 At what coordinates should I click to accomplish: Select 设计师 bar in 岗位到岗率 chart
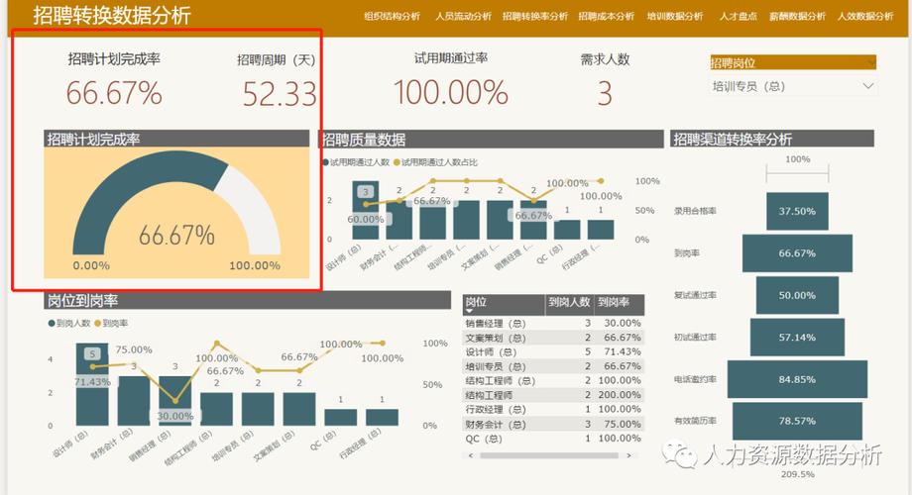coord(92,384)
